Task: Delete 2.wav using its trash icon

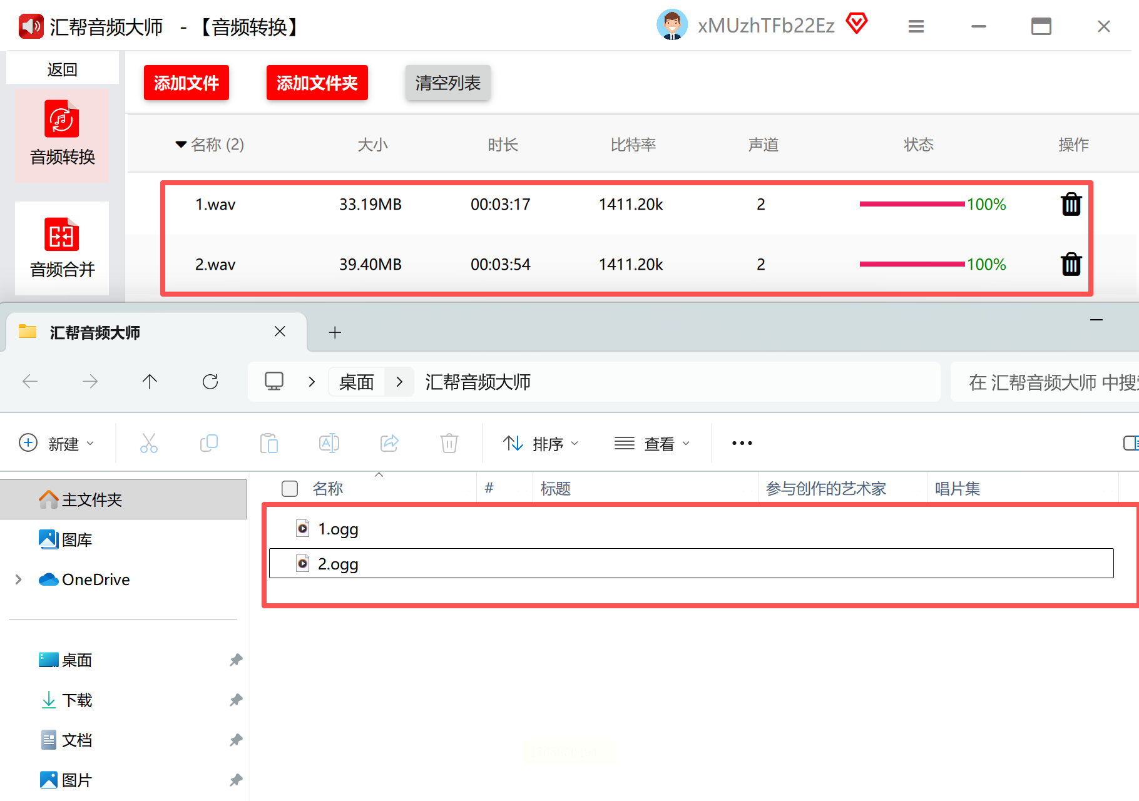Action: tap(1071, 264)
